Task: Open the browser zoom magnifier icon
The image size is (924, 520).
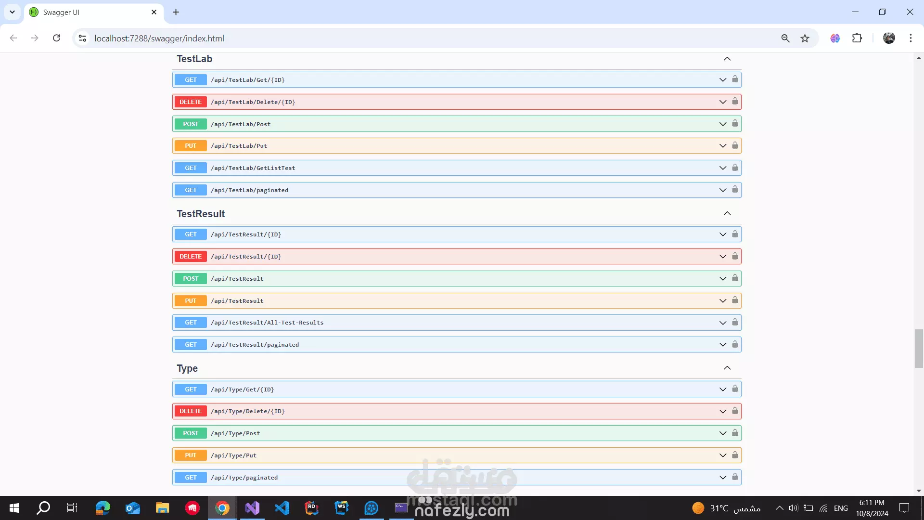Action: tap(785, 38)
